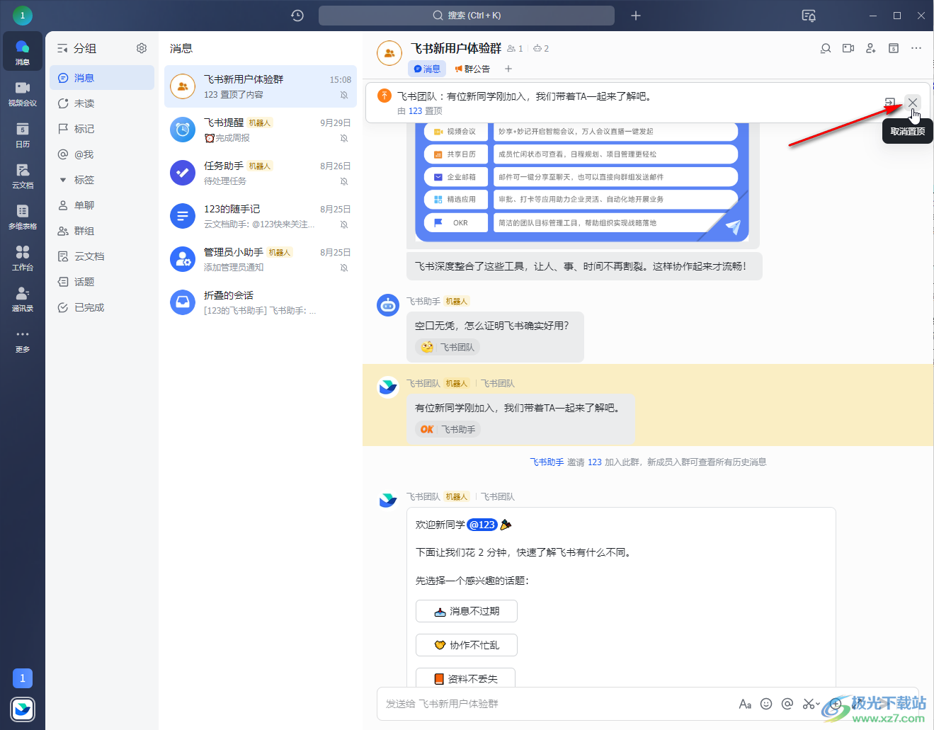Screen dimensions: 934x730
Task: Switch to the 群公告 tab
Action: [x=472, y=69]
